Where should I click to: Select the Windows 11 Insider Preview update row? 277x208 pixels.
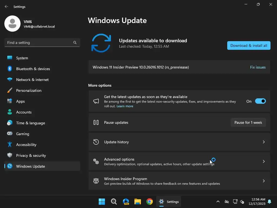pos(179,67)
